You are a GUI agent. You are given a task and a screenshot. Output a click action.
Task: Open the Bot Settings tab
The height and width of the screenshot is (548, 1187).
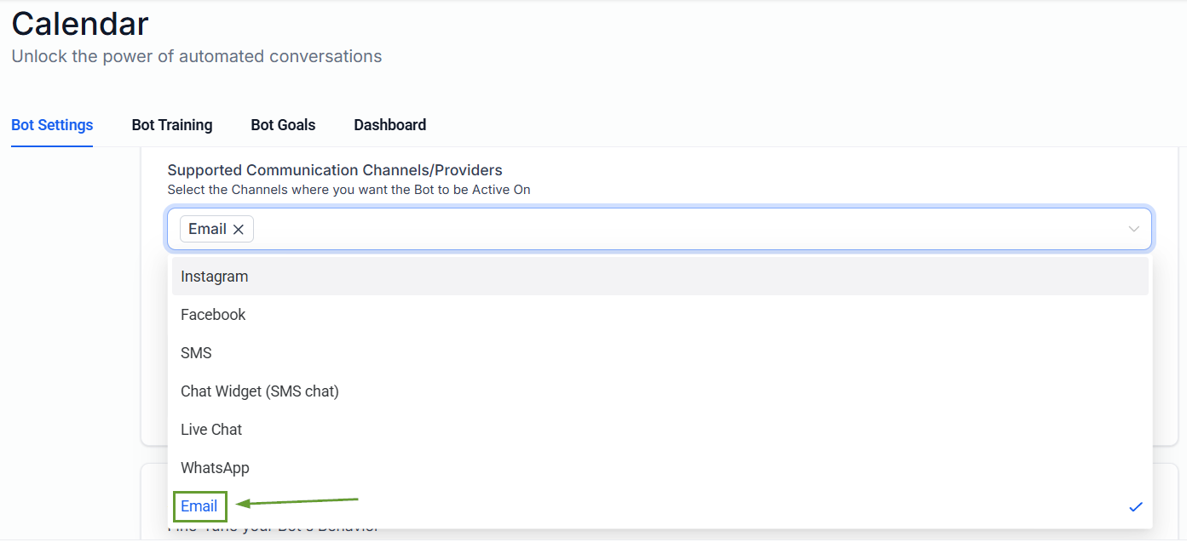(52, 125)
